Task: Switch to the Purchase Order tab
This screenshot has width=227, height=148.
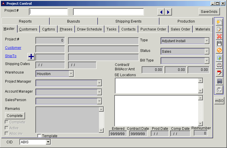Action: coord(153,29)
